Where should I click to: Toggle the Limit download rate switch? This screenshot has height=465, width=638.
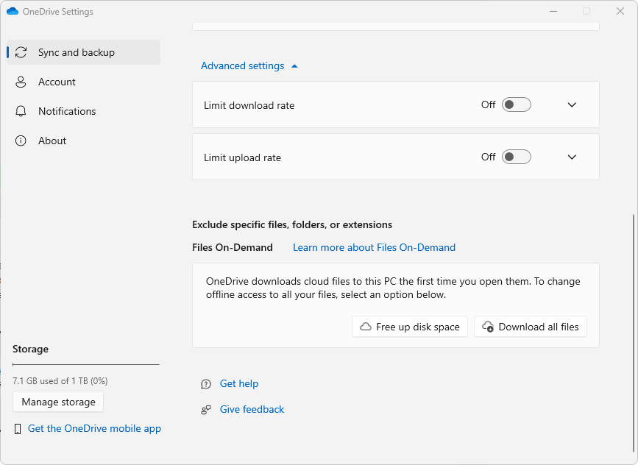point(517,104)
